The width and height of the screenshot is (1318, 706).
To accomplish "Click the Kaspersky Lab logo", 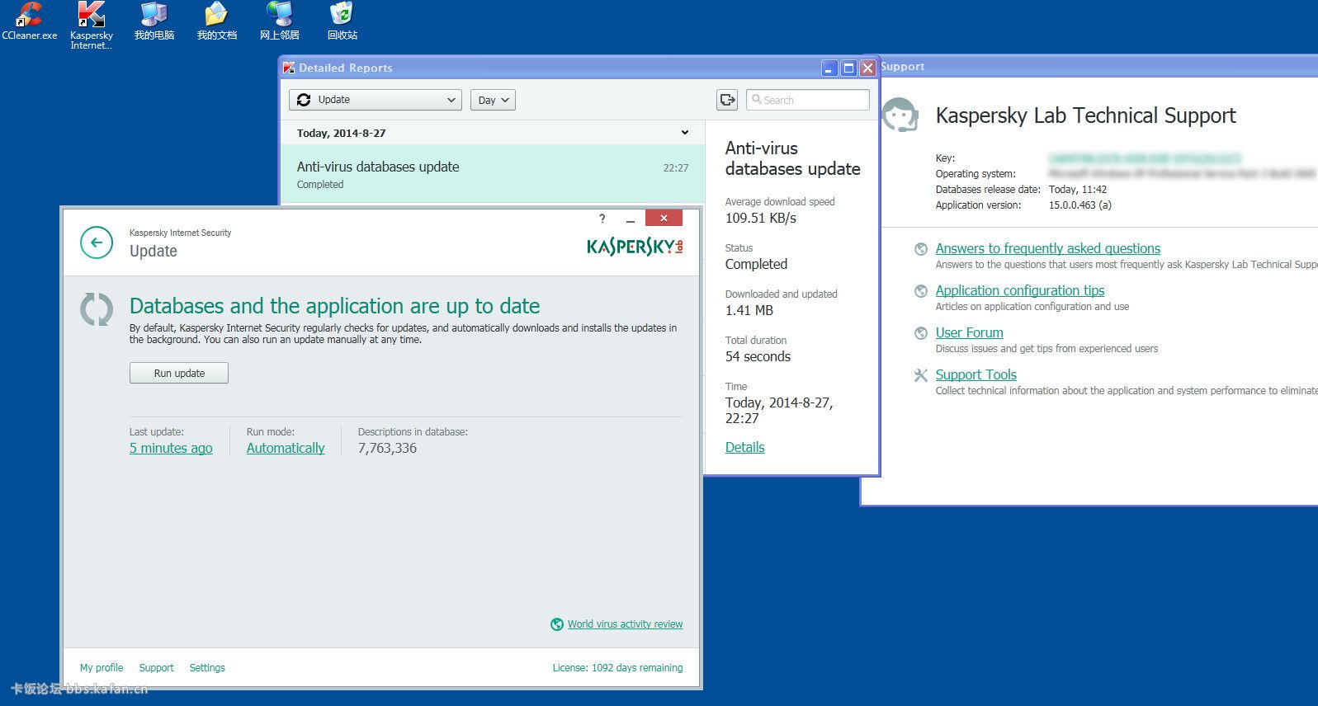I will coord(635,246).
